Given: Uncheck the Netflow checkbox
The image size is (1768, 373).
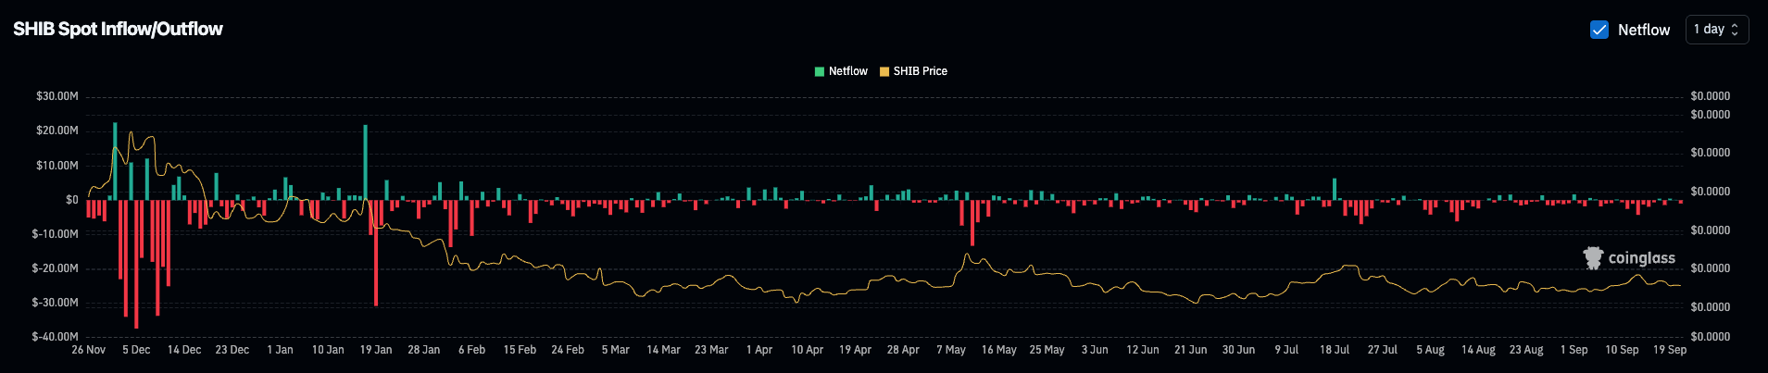Looking at the screenshot, I should 1599,30.
